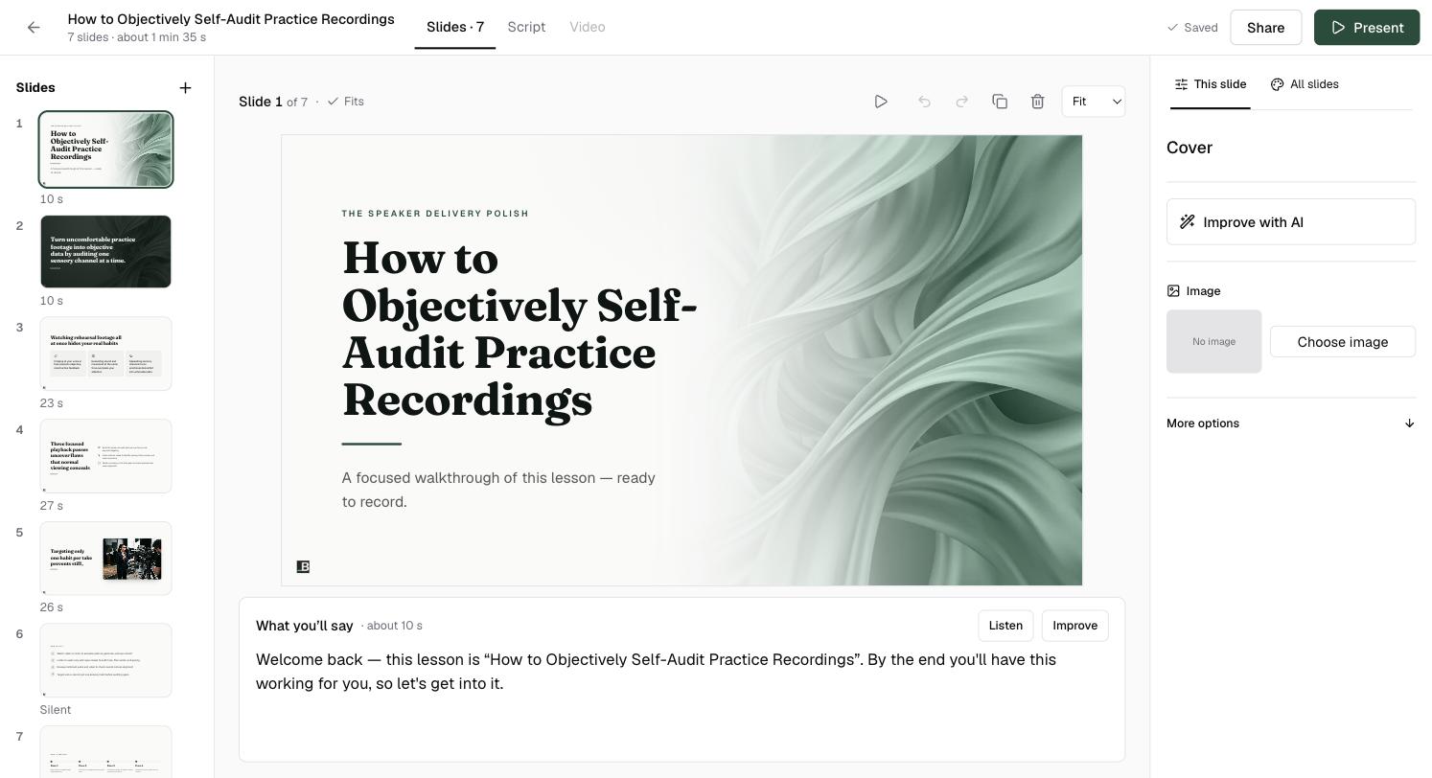This screenshot has width=1432, height=778.
Task: Start the presentation with Present
Action: tap(1367, 28)
